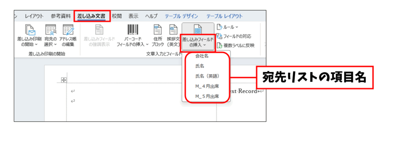Insert 住所ブロック via its icon
The width and height of the screenshot is (405, 147).
(x=158, y=29)
